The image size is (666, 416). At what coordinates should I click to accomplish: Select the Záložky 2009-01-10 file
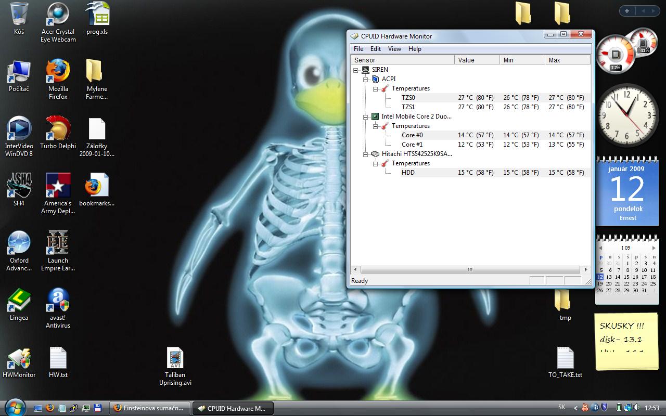coord(97,137)
